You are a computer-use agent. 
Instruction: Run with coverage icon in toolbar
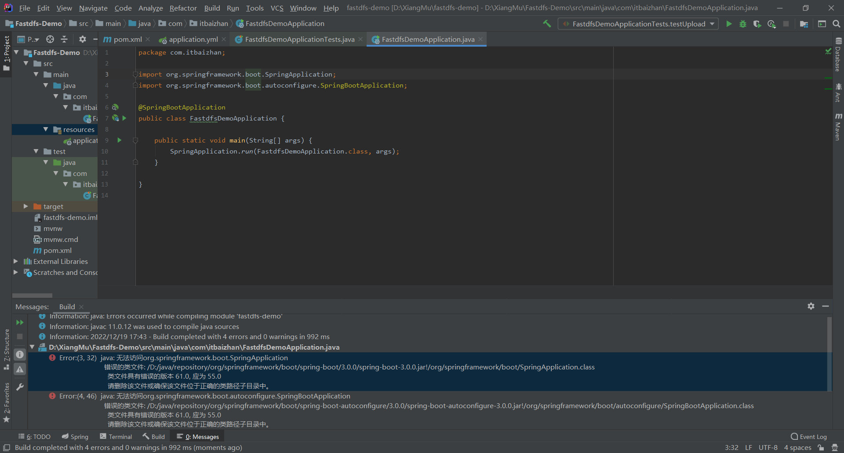[757, 24]
